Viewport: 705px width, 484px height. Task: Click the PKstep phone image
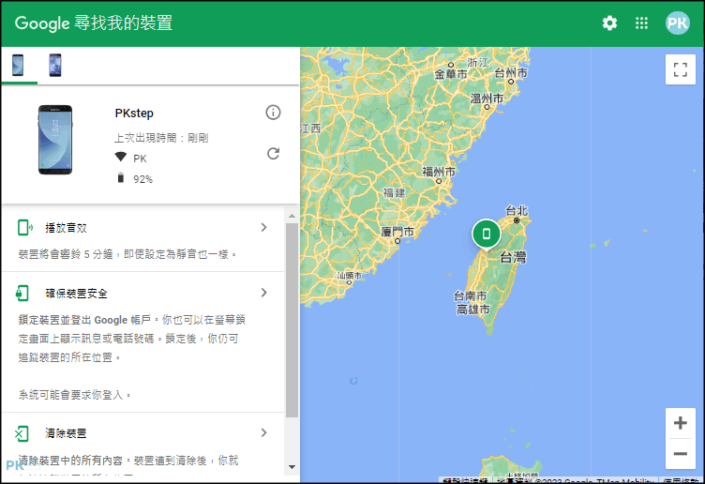[x=55, y=140]
